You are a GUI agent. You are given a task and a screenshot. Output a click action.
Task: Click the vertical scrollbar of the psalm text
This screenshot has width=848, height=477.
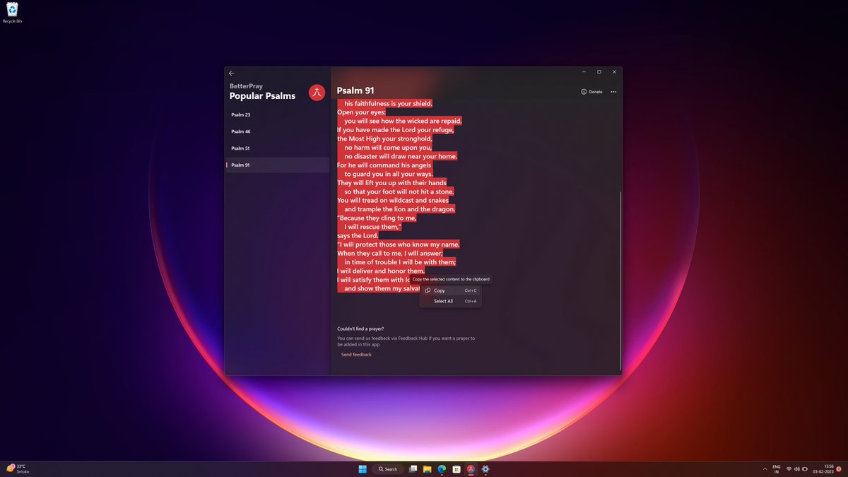620,281
